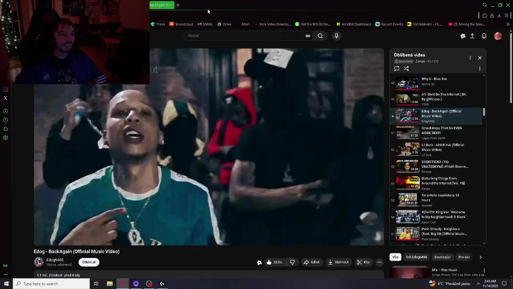513x289 pixels.
Task: Open the Easy Setup menu icon
Action: [x=506, y=16]
